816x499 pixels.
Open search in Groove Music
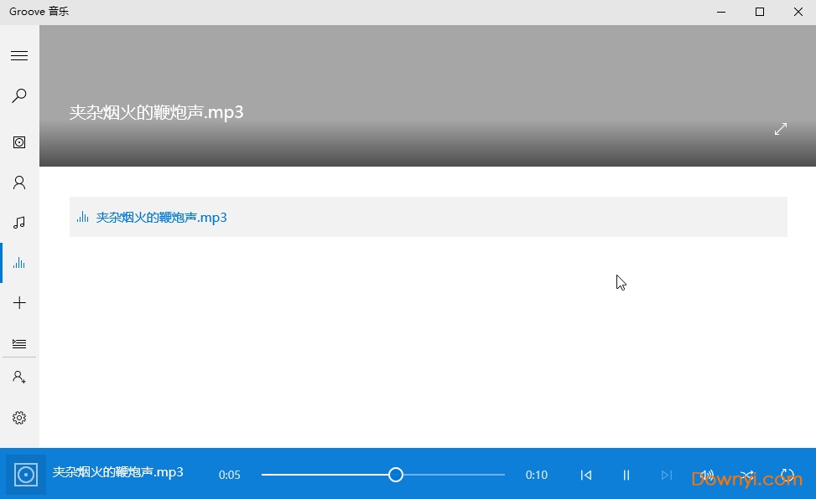(18, 95)
